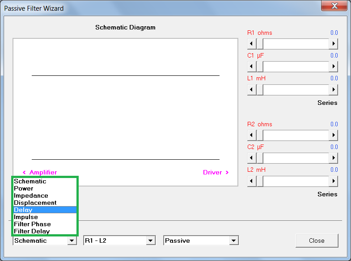Click the C2 µF slider thumb
Image resolution: width=351 pixels, height=261 pixels.
[x=260, y=158]
